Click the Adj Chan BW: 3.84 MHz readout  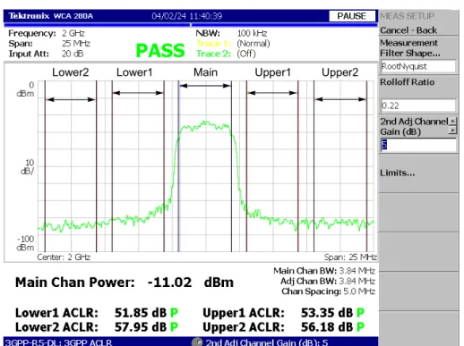(x=328, y=281)
